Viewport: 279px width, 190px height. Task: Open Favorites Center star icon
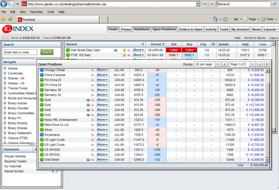[x=3, y=19]
